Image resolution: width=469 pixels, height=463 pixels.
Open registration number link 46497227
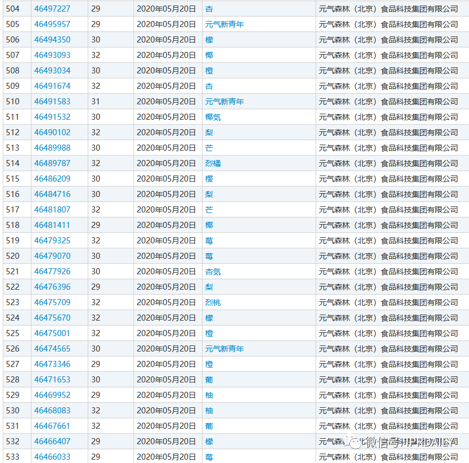pos(52,9)
